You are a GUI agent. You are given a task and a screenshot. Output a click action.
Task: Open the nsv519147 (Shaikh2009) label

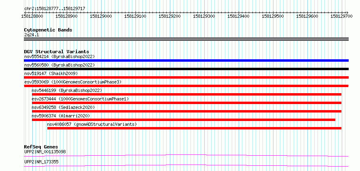51,73
